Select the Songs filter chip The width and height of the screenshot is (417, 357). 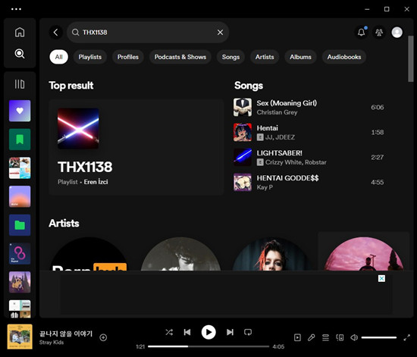[230, 57]
